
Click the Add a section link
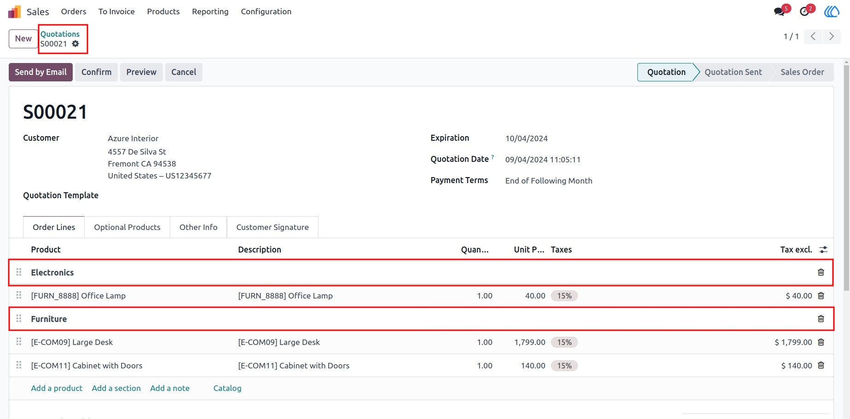116,388
